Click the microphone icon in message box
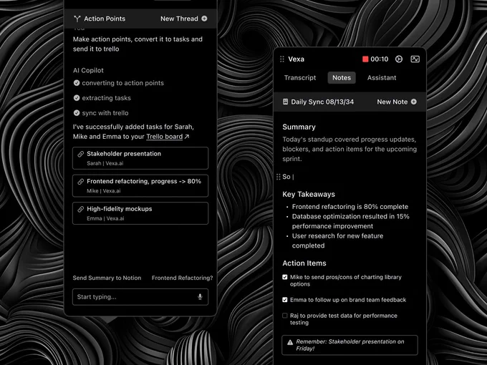The width and height of the screenshot is (487, 365). click(x=200, y=297)
